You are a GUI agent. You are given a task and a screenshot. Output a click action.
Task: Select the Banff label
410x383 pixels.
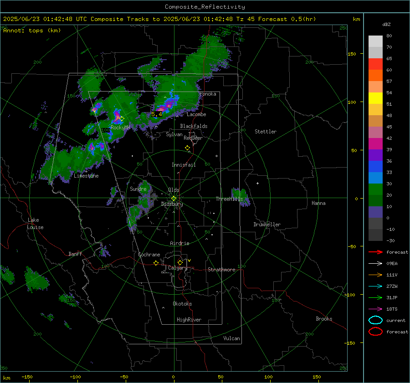pos(75,254)
